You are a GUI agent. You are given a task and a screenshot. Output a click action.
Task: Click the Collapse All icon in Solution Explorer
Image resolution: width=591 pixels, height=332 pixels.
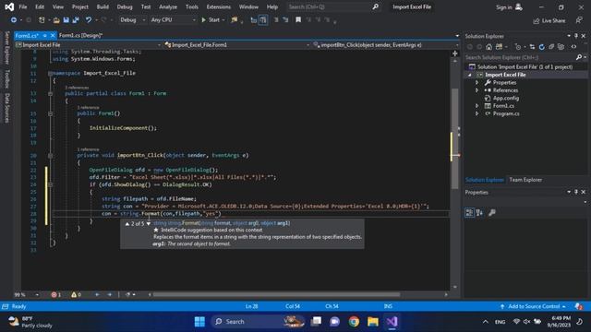click(x=551, y=47)
